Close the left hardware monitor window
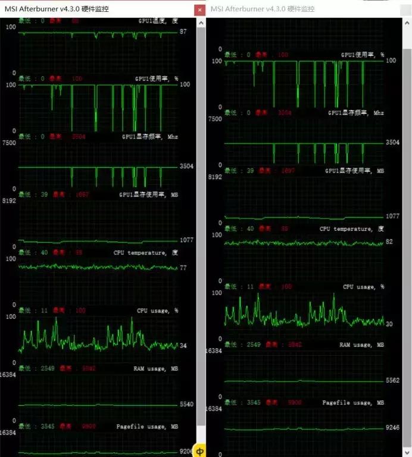This screenshot has width=412, height=457. pyautogui.click(x=198, y=10)
